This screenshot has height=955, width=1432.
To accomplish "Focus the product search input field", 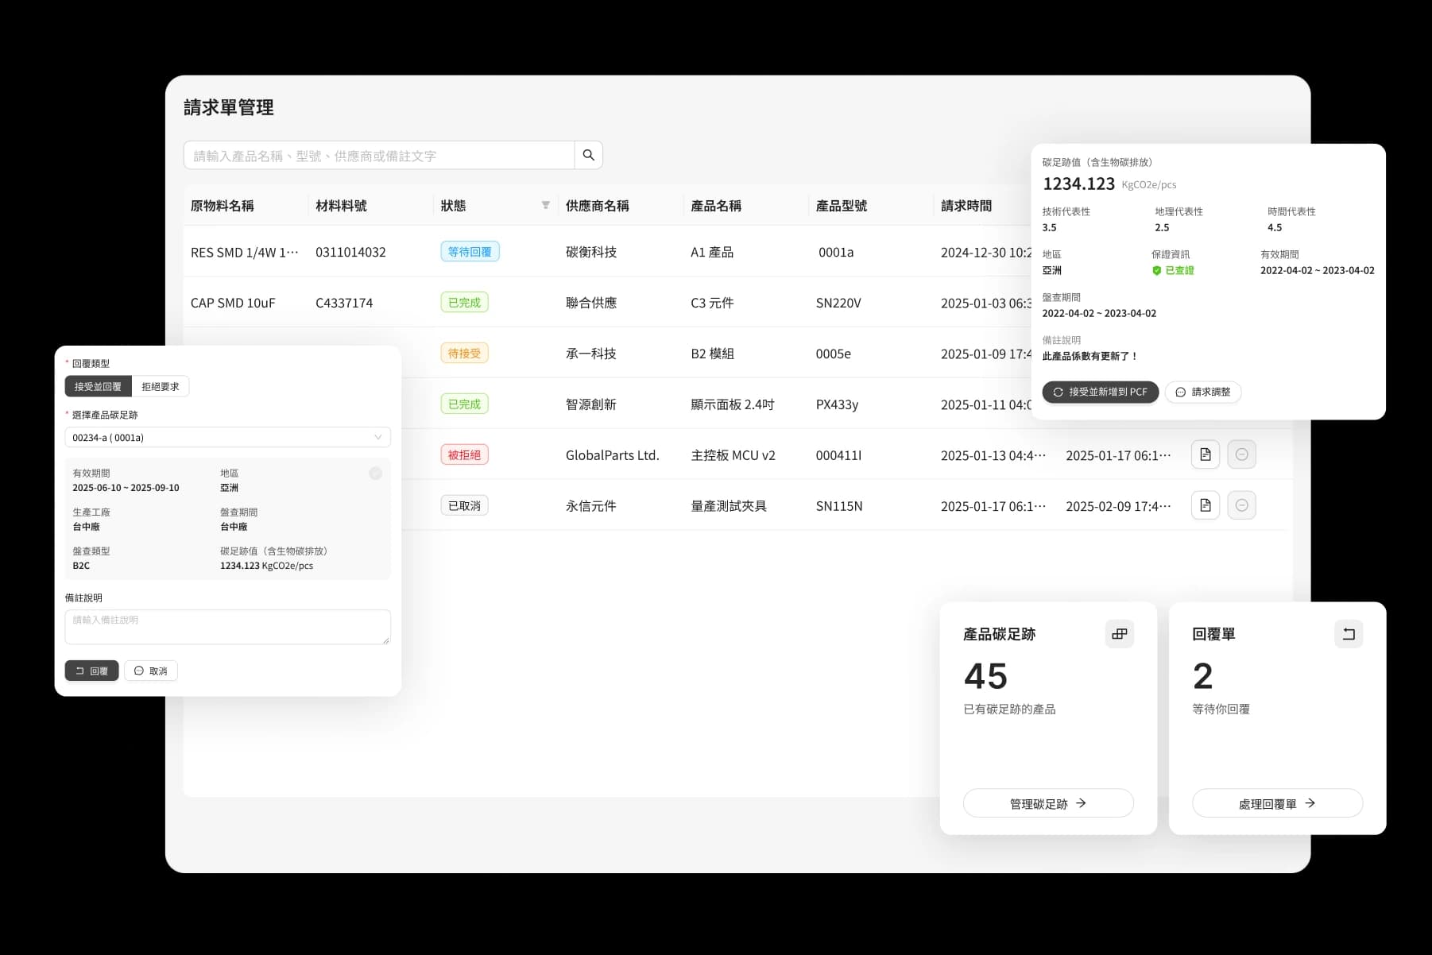I will (379, 156).
